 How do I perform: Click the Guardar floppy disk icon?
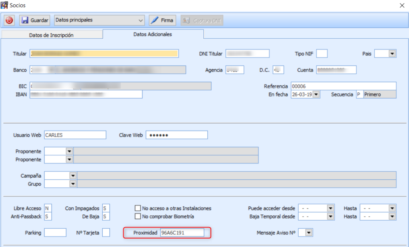25,20
